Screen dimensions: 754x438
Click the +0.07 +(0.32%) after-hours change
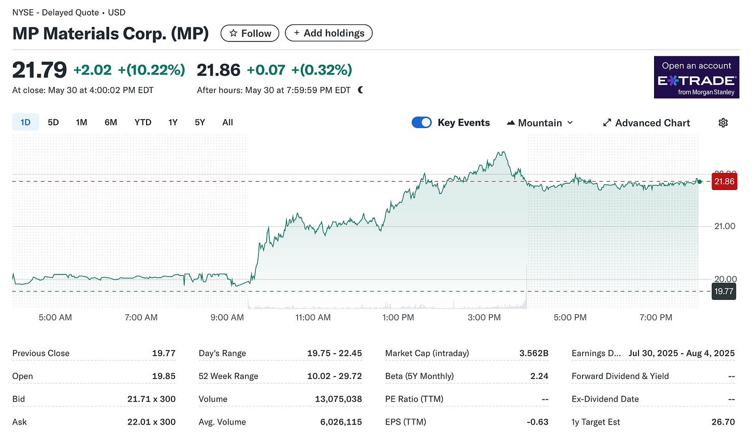coord(299,70)
